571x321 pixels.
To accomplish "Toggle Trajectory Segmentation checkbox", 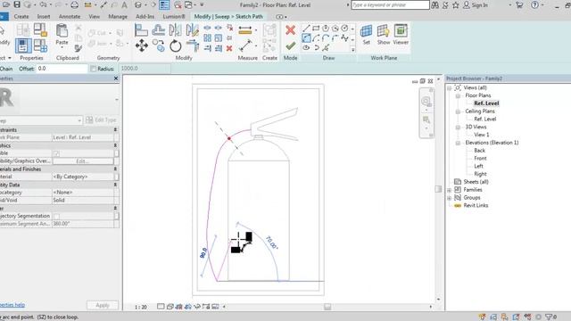I will pyautogui.click(x=56, y=216).
